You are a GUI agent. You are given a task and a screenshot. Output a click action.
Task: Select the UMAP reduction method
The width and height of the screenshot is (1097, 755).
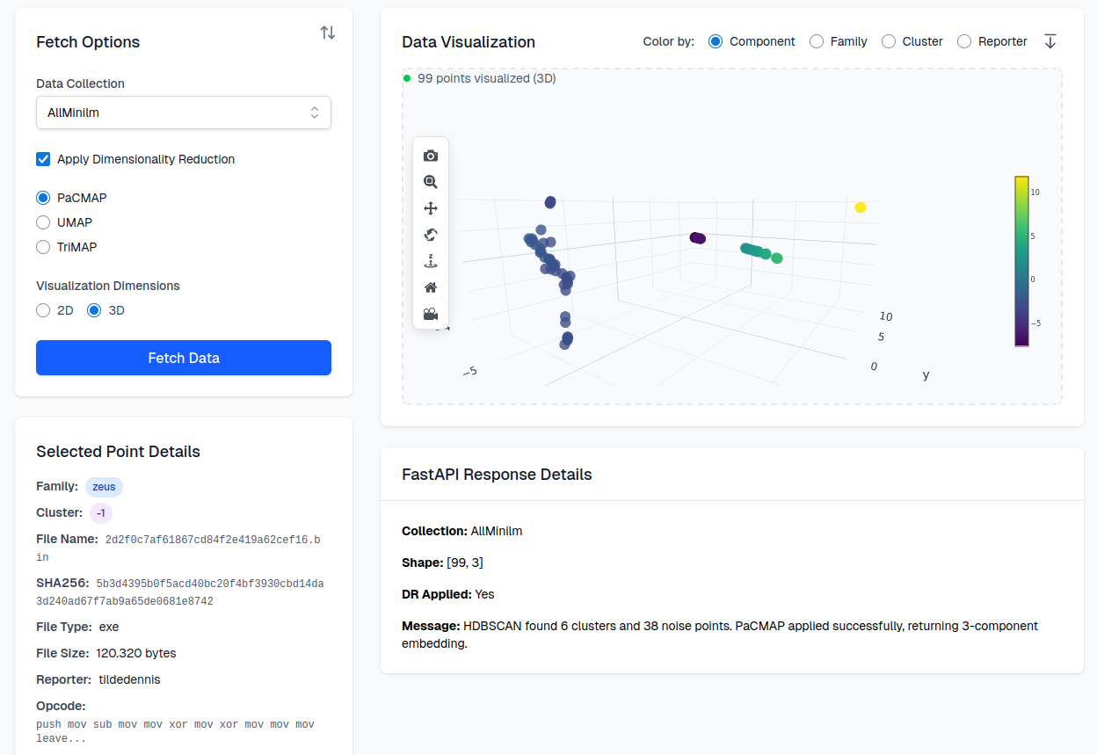pyautogui.click(x=43, y=222)
